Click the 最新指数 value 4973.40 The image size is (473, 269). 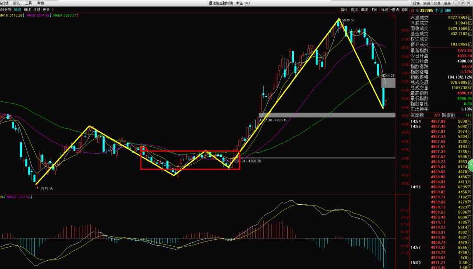(x=464, y=51)
